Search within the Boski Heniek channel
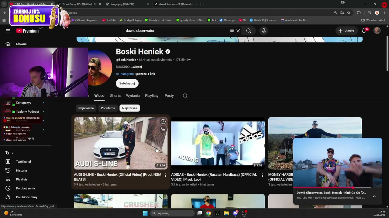 click(185, 96)
